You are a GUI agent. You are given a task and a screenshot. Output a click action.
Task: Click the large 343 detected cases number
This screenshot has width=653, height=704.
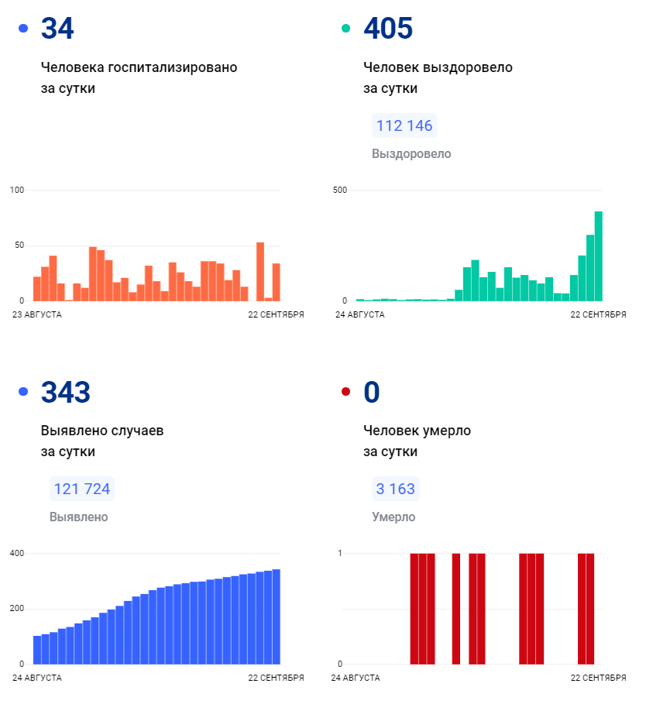point(66,392)
